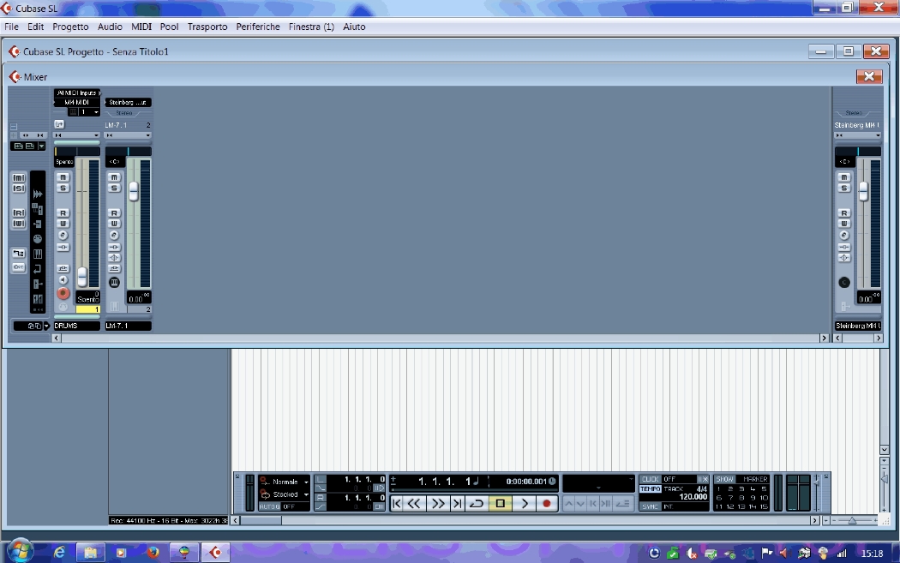The width and height of the screenshot is (900, 563).
Task: Enable write automation on DRUMS channel
Action: click(63, 224)
